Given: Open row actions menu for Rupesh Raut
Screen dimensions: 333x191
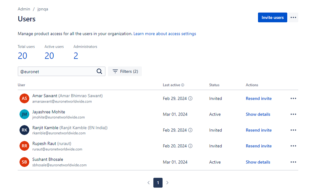Looking at the screenshot, I should 293,146.
